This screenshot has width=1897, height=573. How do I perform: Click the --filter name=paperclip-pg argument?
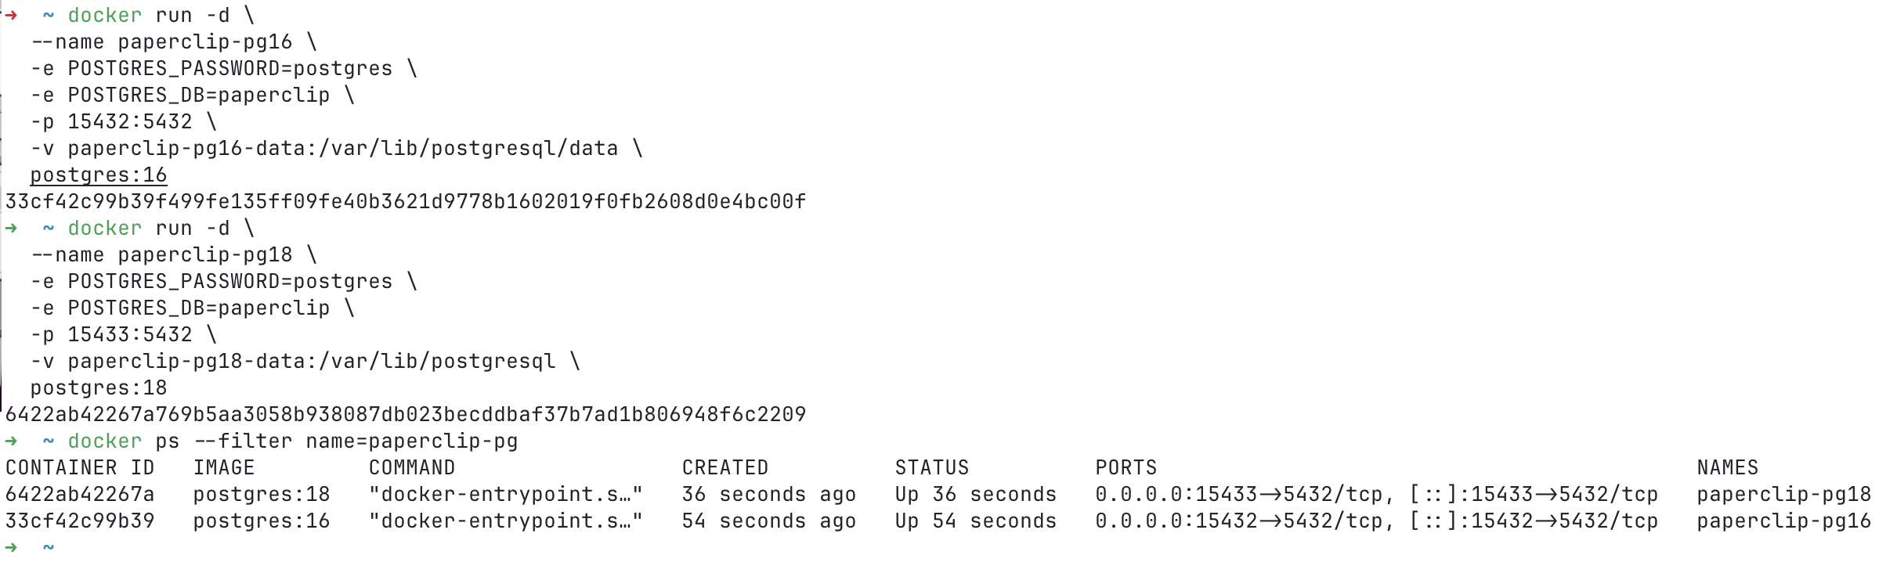tap(356, 441)
